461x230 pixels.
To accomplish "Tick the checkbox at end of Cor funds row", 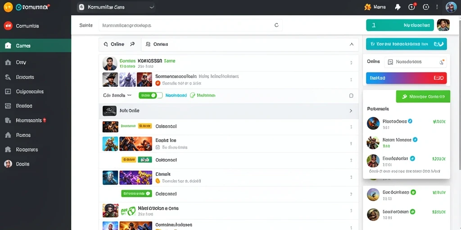I will pos(351,96).
